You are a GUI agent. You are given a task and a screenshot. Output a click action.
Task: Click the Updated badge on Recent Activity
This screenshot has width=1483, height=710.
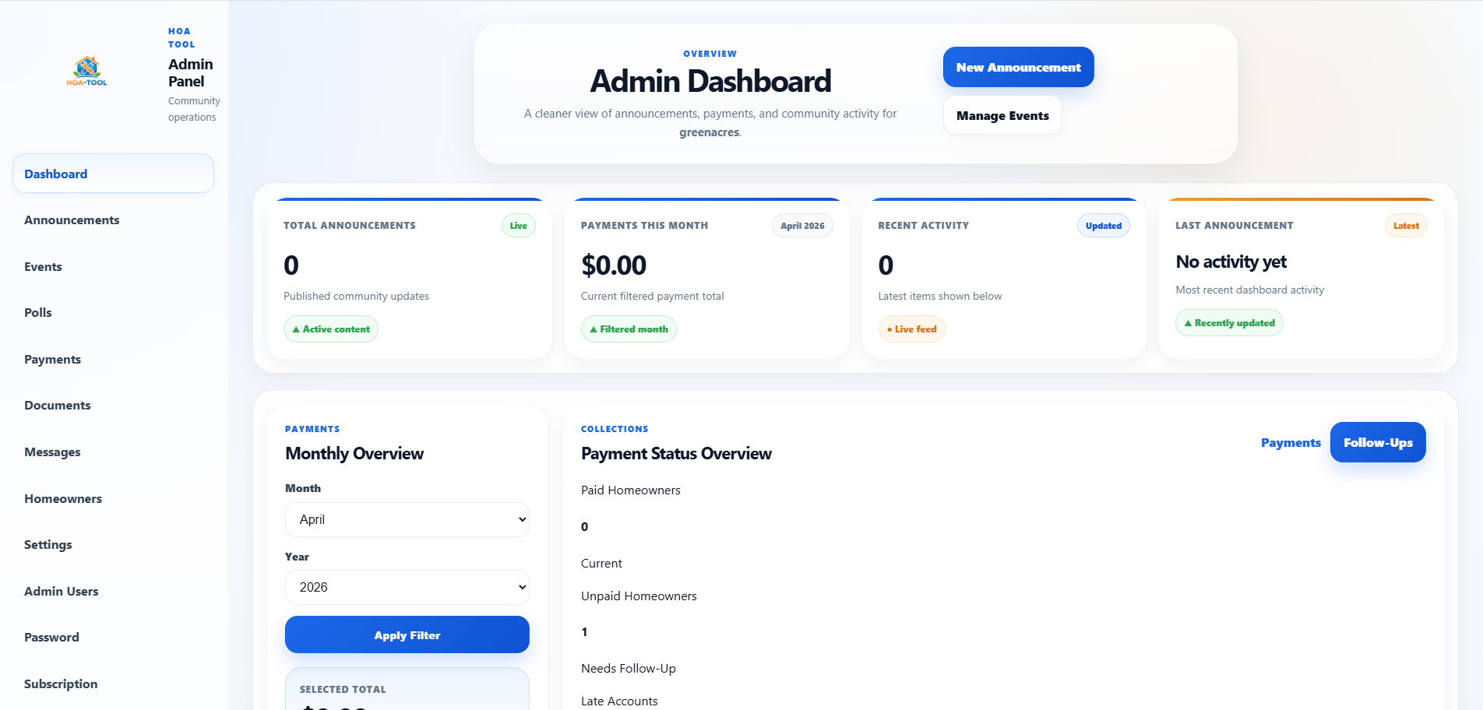pos(1104,226)
